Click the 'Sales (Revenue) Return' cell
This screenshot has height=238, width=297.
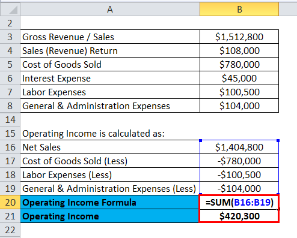[x=110, y=50]
